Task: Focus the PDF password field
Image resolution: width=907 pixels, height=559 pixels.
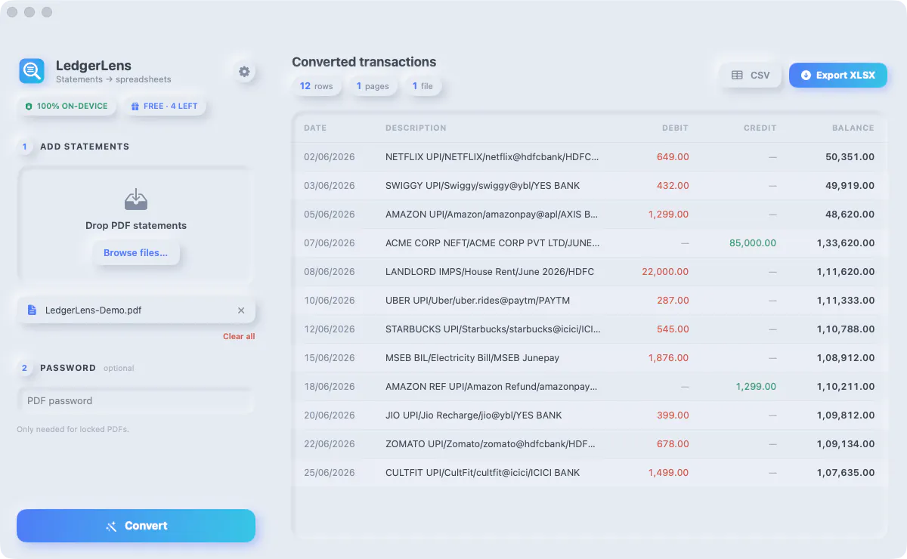Action: point(136,401)
